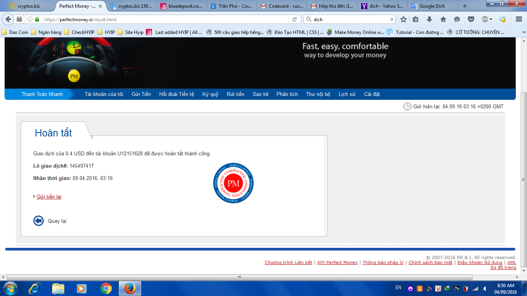The image size is (527, 296).
Task: Click the Quay lại link
Action: tap(57, 221)
